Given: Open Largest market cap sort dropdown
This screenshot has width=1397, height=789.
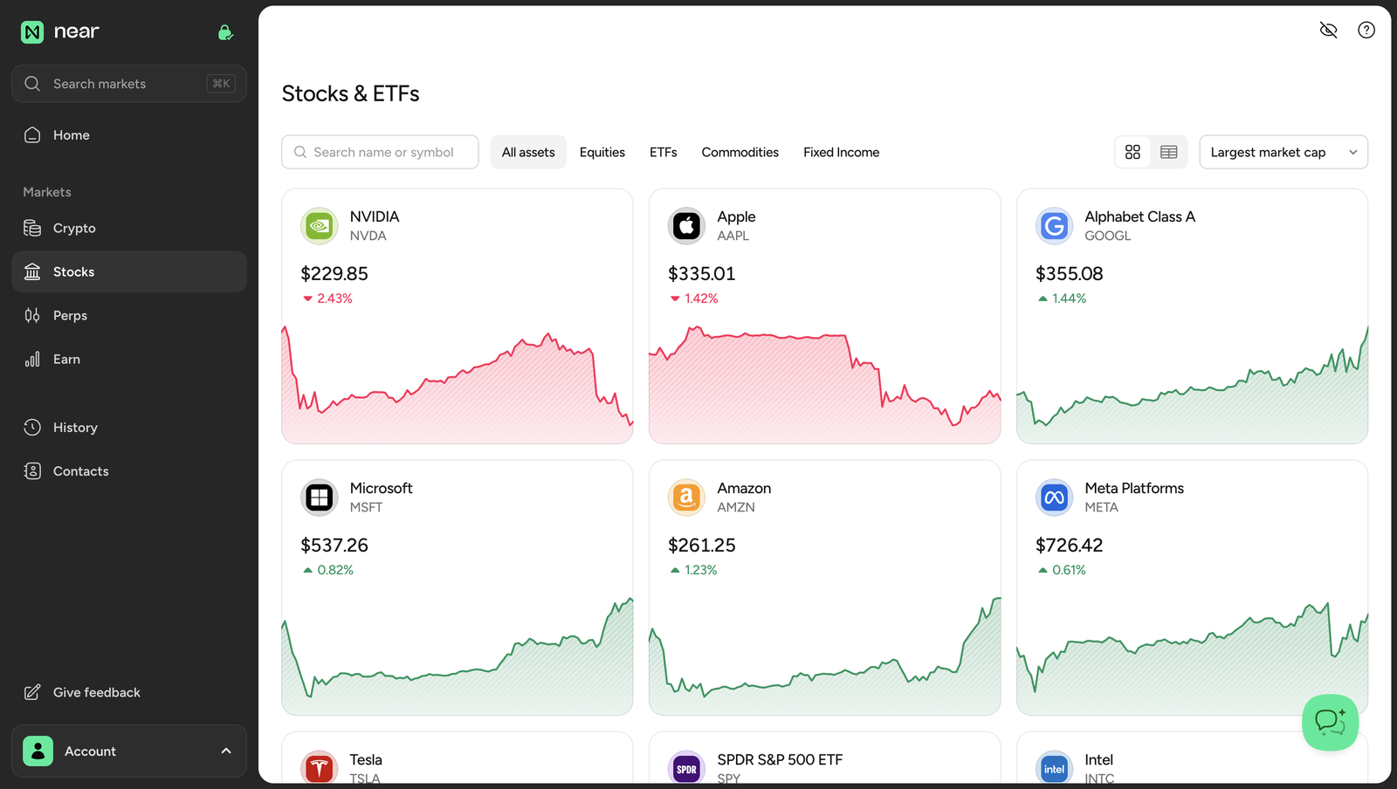Looking at the screenshot, I should (1283, 152).
